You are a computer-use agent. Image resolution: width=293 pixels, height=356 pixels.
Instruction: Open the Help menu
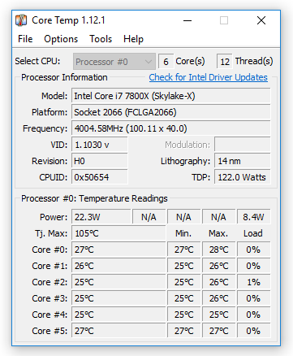pyautogui.click(x=133, y=39)
